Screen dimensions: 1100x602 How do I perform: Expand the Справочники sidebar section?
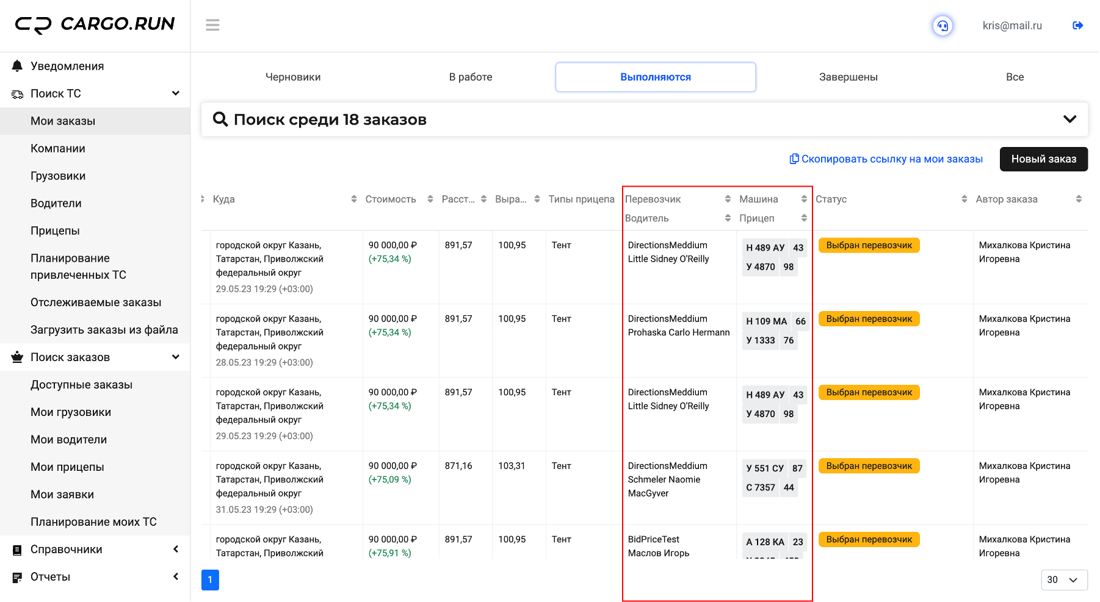coord(176,549)
